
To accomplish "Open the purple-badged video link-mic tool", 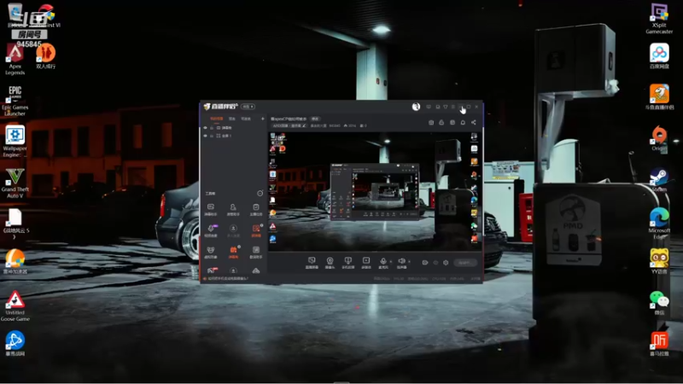I will pyautogui.click(x=211, y=230).
